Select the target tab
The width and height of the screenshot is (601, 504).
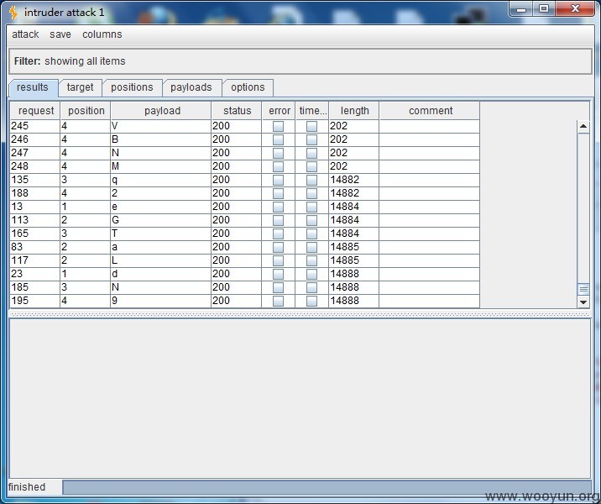click(x=81, y=87)
